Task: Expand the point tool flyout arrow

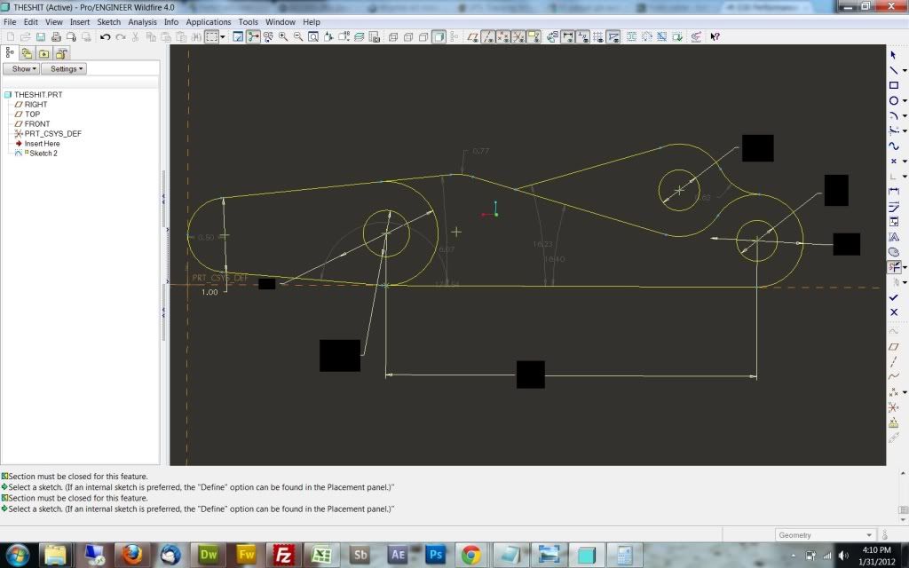Action: point(905,162)
